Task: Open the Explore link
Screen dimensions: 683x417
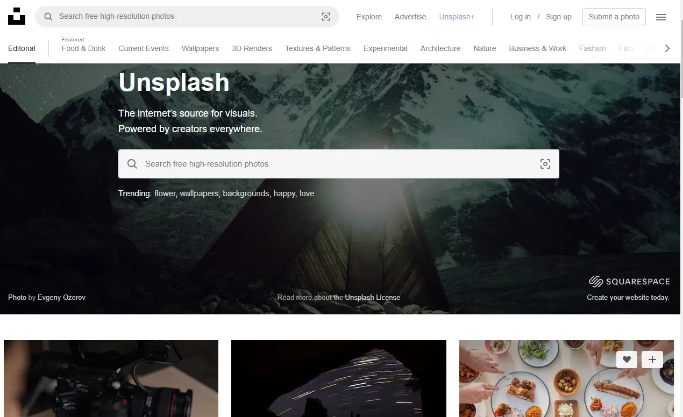Action: 369,17
